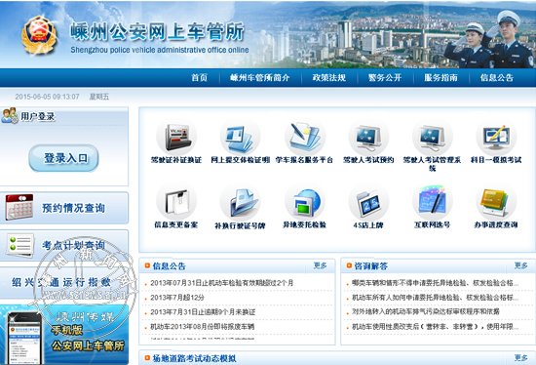Open the 手机版 公安网上车管所 banner
The height and width of the screenshot is (365, 536).
point(64,335)
